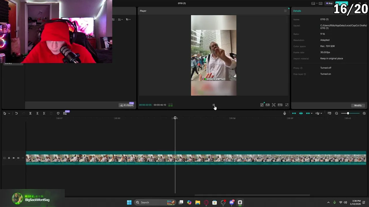
Task: Click the timeline horizontal scrollbar
Action: (x=252, y=195)
